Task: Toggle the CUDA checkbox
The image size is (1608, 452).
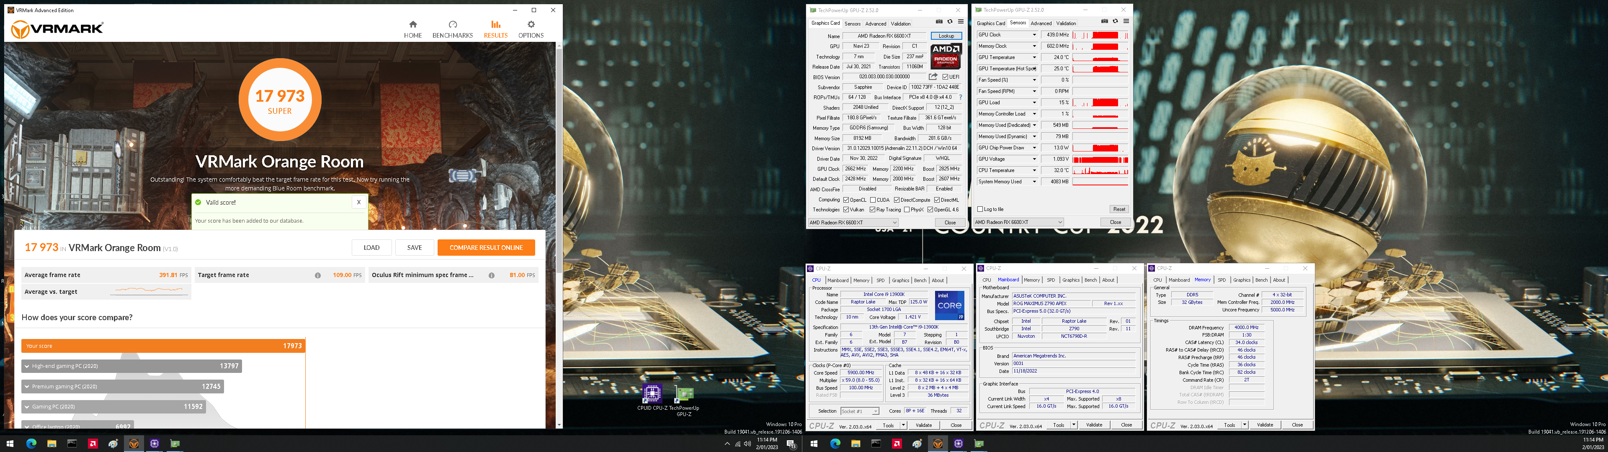Action: click(873, 200)
